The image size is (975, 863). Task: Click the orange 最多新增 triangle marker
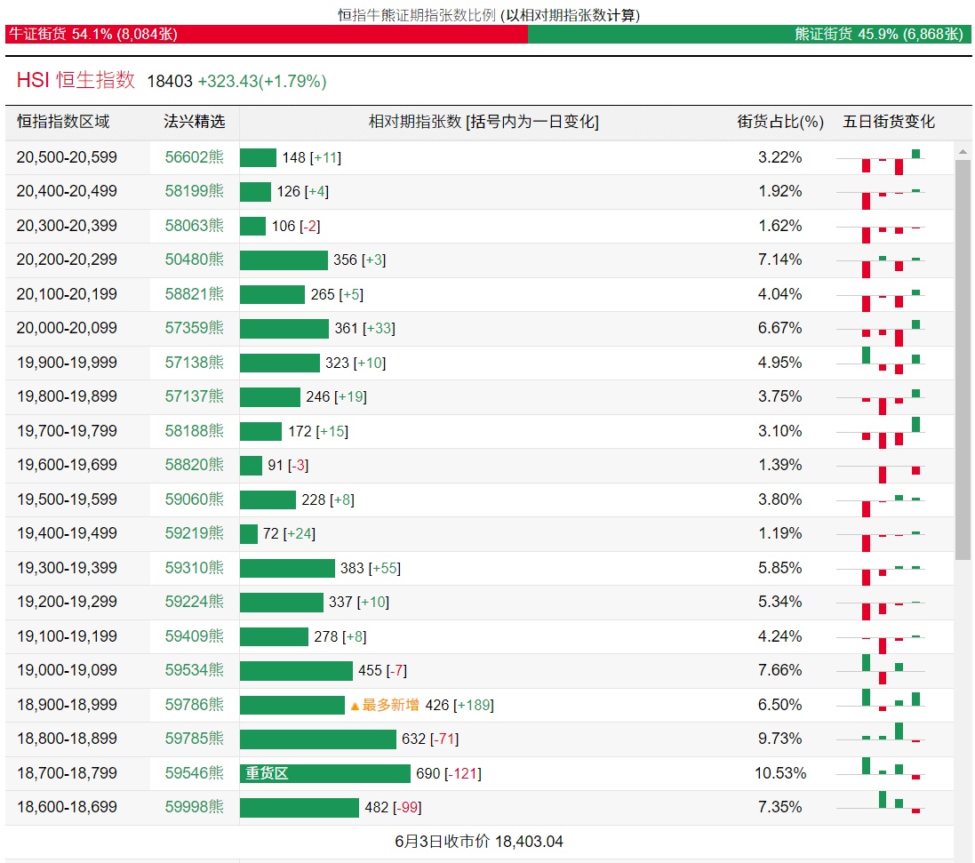(355, 706)
